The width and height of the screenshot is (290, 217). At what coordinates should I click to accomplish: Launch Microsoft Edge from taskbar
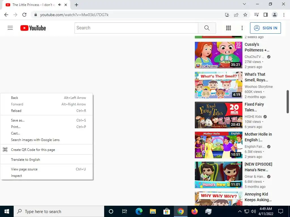(139, 211)
